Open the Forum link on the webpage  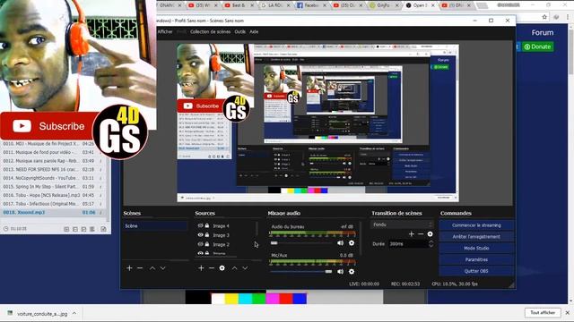pos(542,32)
